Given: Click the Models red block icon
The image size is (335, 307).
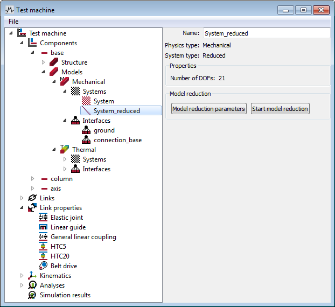Looking at the screenshot, I should (x=54, y=72).
